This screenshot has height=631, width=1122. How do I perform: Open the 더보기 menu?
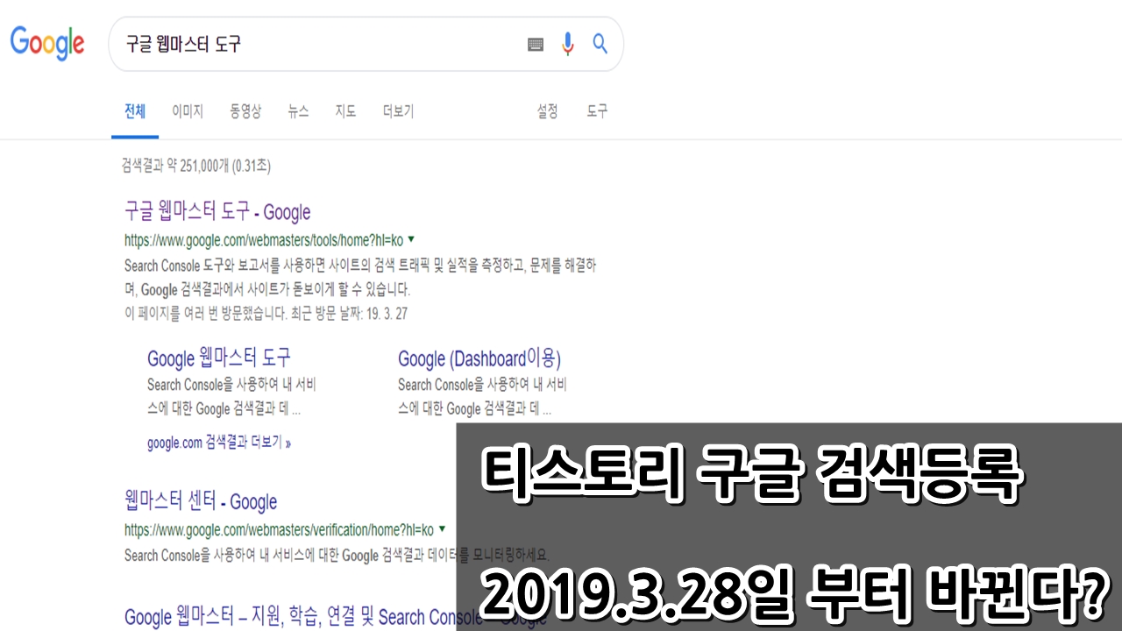click(x=398, y=111)
